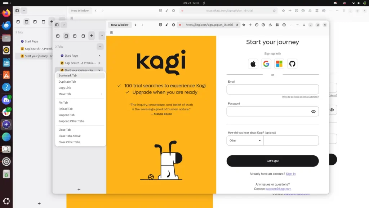
Task: Sign up with the Apple icon
Action: tap(253, 63)
